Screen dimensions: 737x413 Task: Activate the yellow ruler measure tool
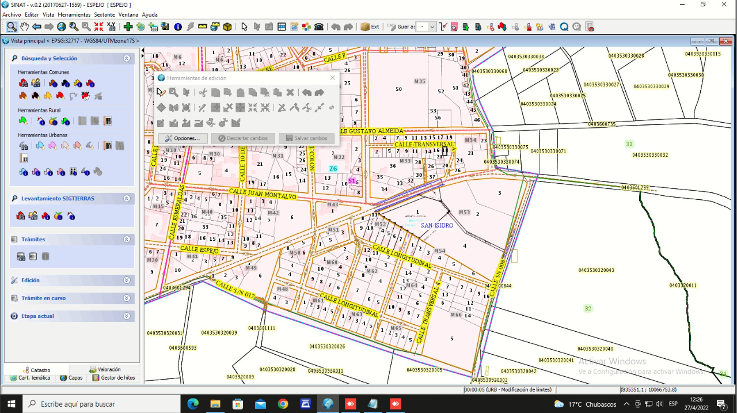(203, 26)
